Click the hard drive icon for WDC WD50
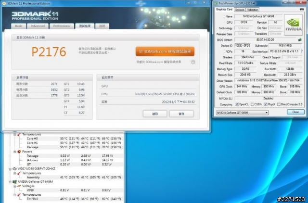 point(14,169)
